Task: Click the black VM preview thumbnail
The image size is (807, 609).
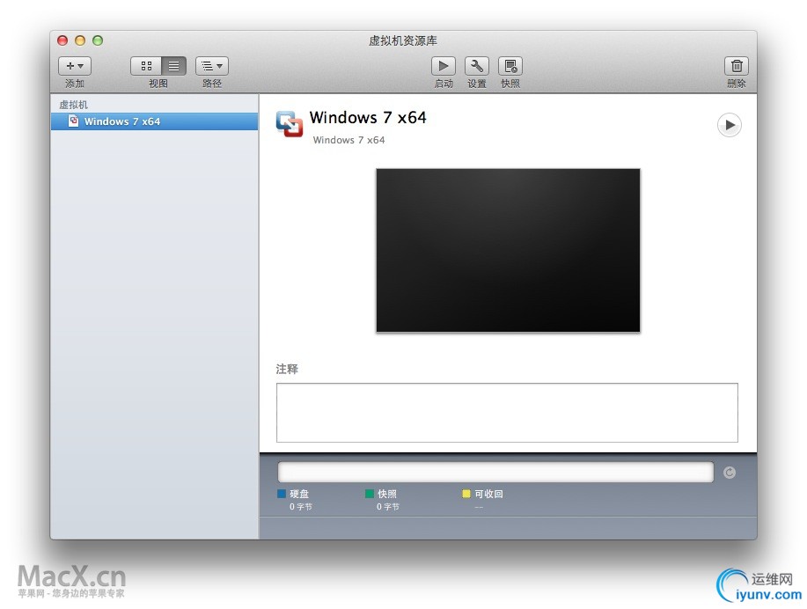Action: click(x=508, y=250)
